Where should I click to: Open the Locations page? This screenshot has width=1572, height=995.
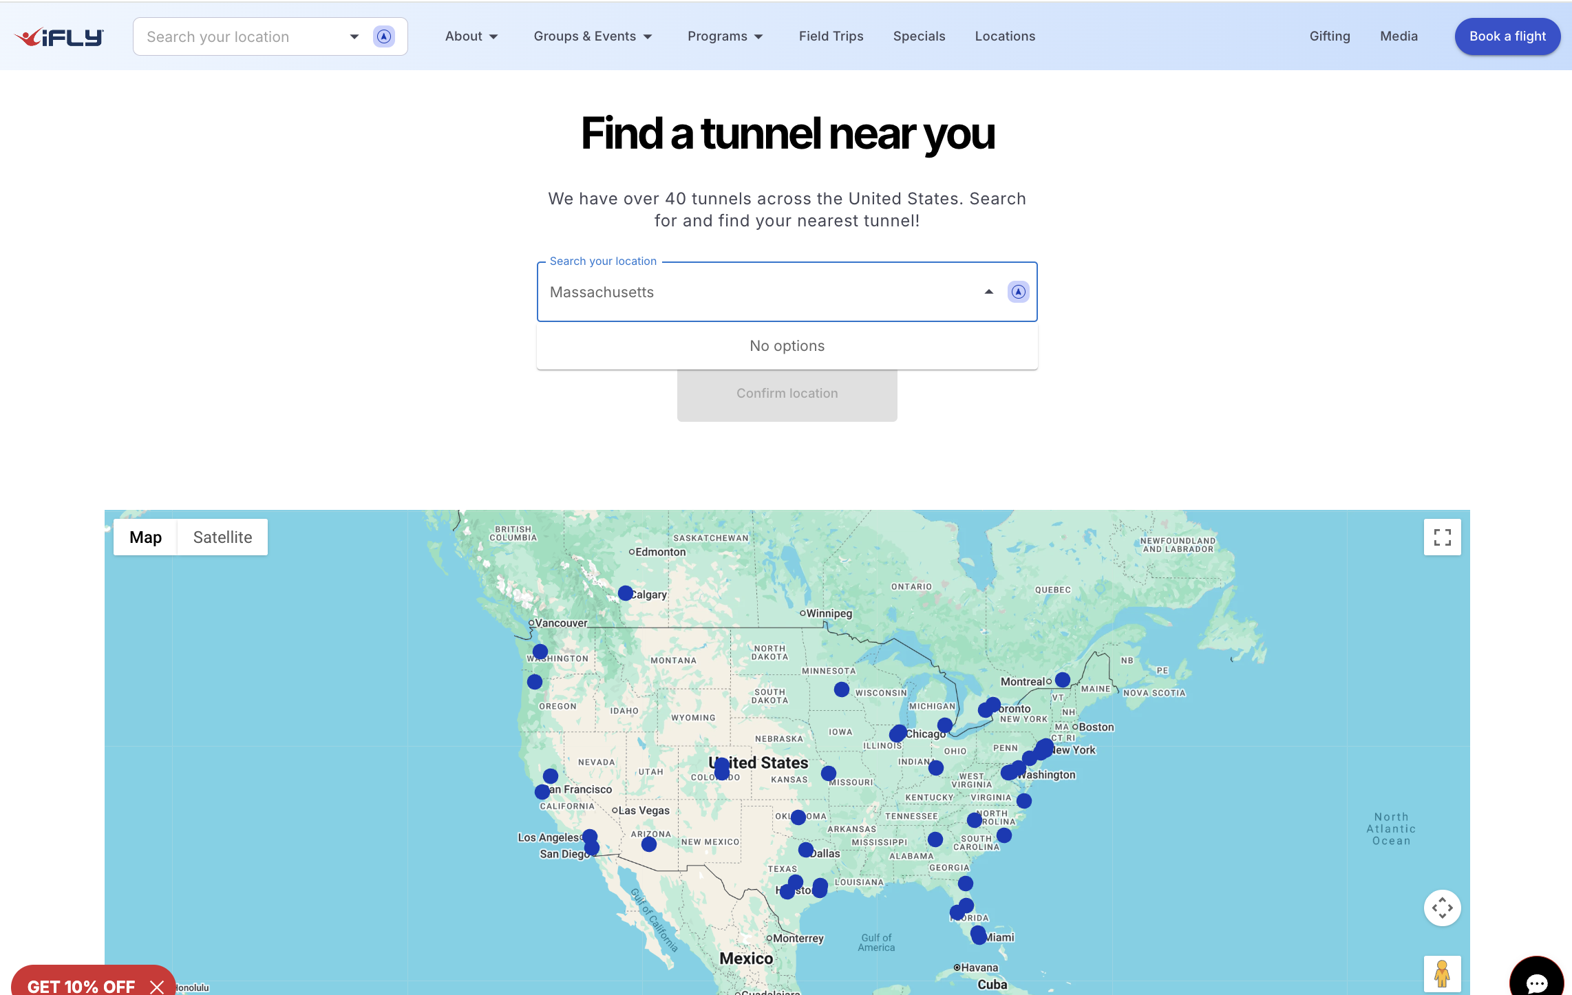point(1005,36)
